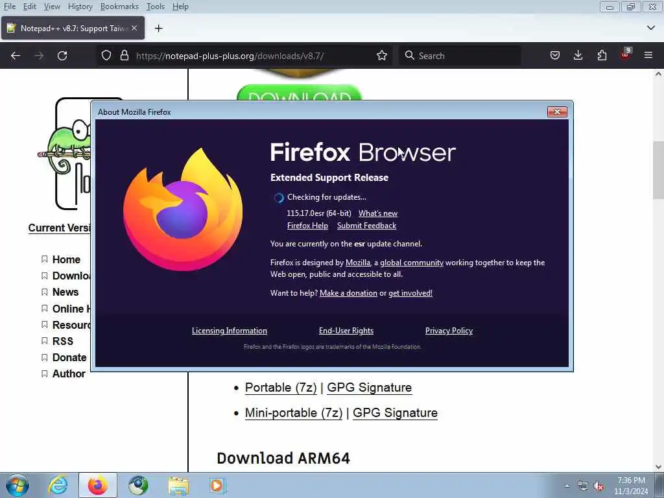Go to Home in the sidebar
The height and width of the screenshot is (498, 664).
point(66,259)
